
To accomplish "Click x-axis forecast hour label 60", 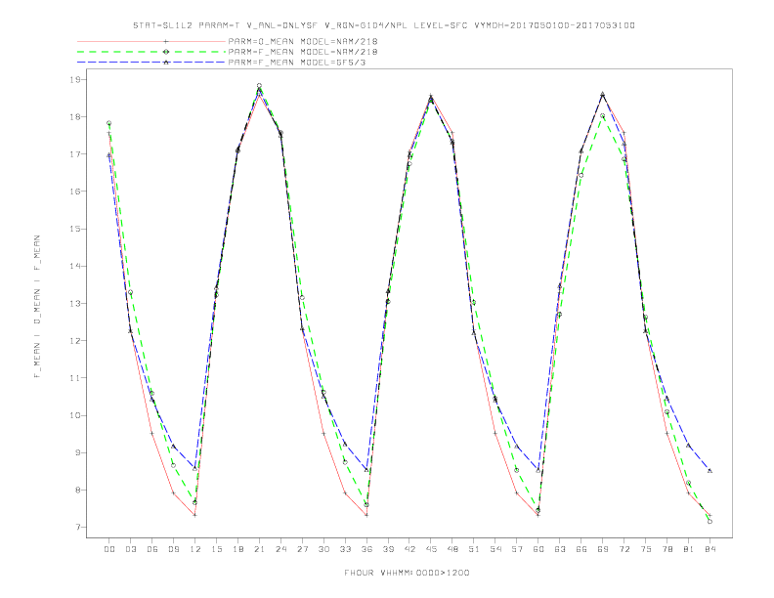I will coord(538,549).
